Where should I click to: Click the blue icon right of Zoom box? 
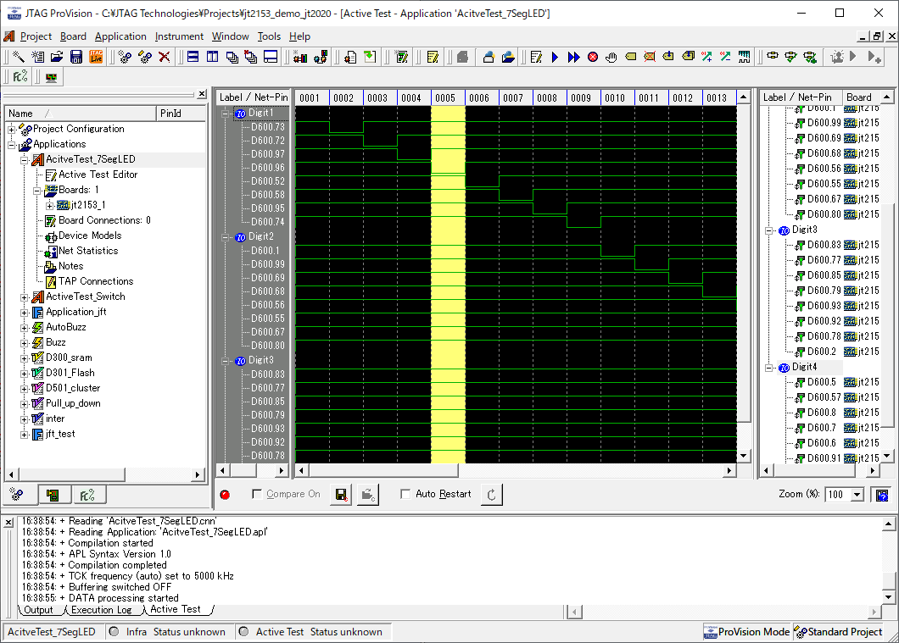pyautogui.click(x=882, y=494)
